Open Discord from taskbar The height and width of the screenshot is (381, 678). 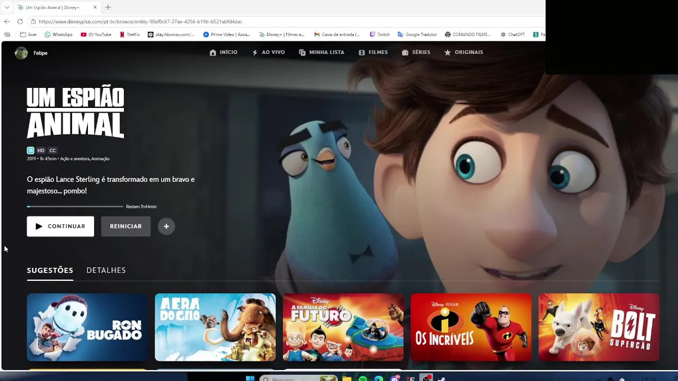click(x=395, y=379)
